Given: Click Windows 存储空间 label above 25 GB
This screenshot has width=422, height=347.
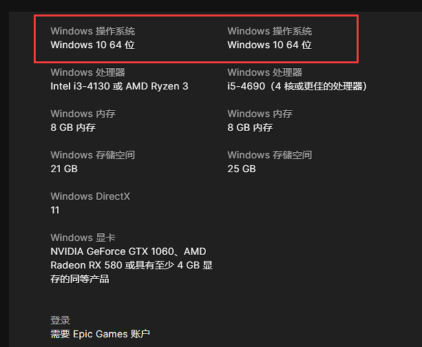Looking at the screenshot, I should click(269, 155).
